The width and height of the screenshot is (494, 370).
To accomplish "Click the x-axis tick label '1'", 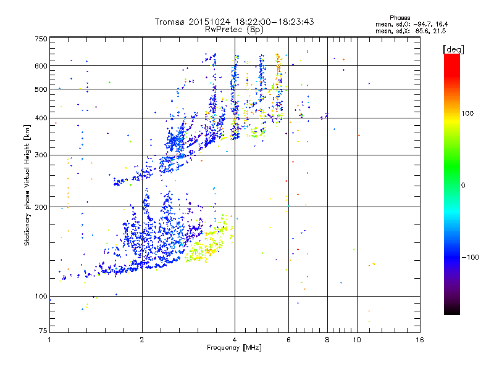I will point(49,340).
